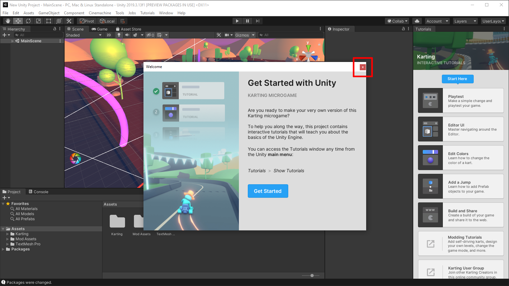Toggle 2D view in the Scene toolbar
509x286 pixels.
108,35
